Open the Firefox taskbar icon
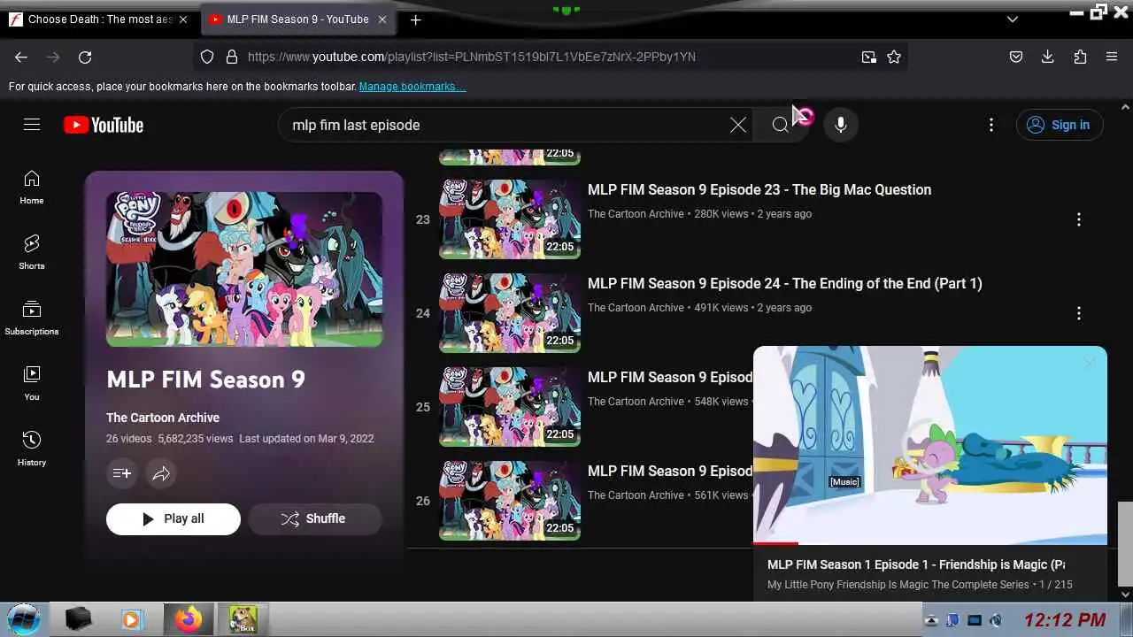 (188, 619)
